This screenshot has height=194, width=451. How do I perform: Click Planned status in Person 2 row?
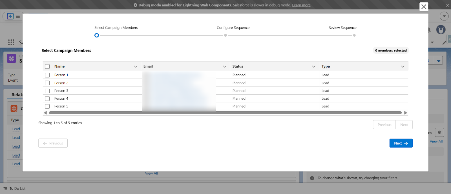pyautogui.click(x=239, y=83)
